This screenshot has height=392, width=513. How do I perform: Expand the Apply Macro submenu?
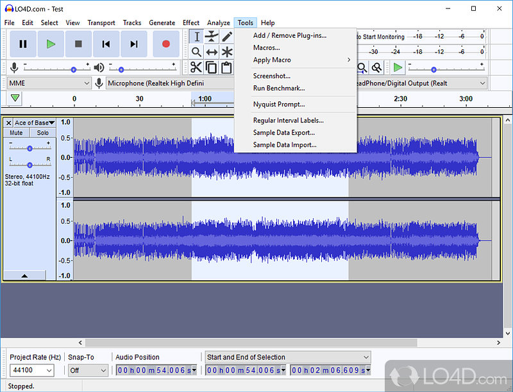pyautogui.click(x=296, y=60)
